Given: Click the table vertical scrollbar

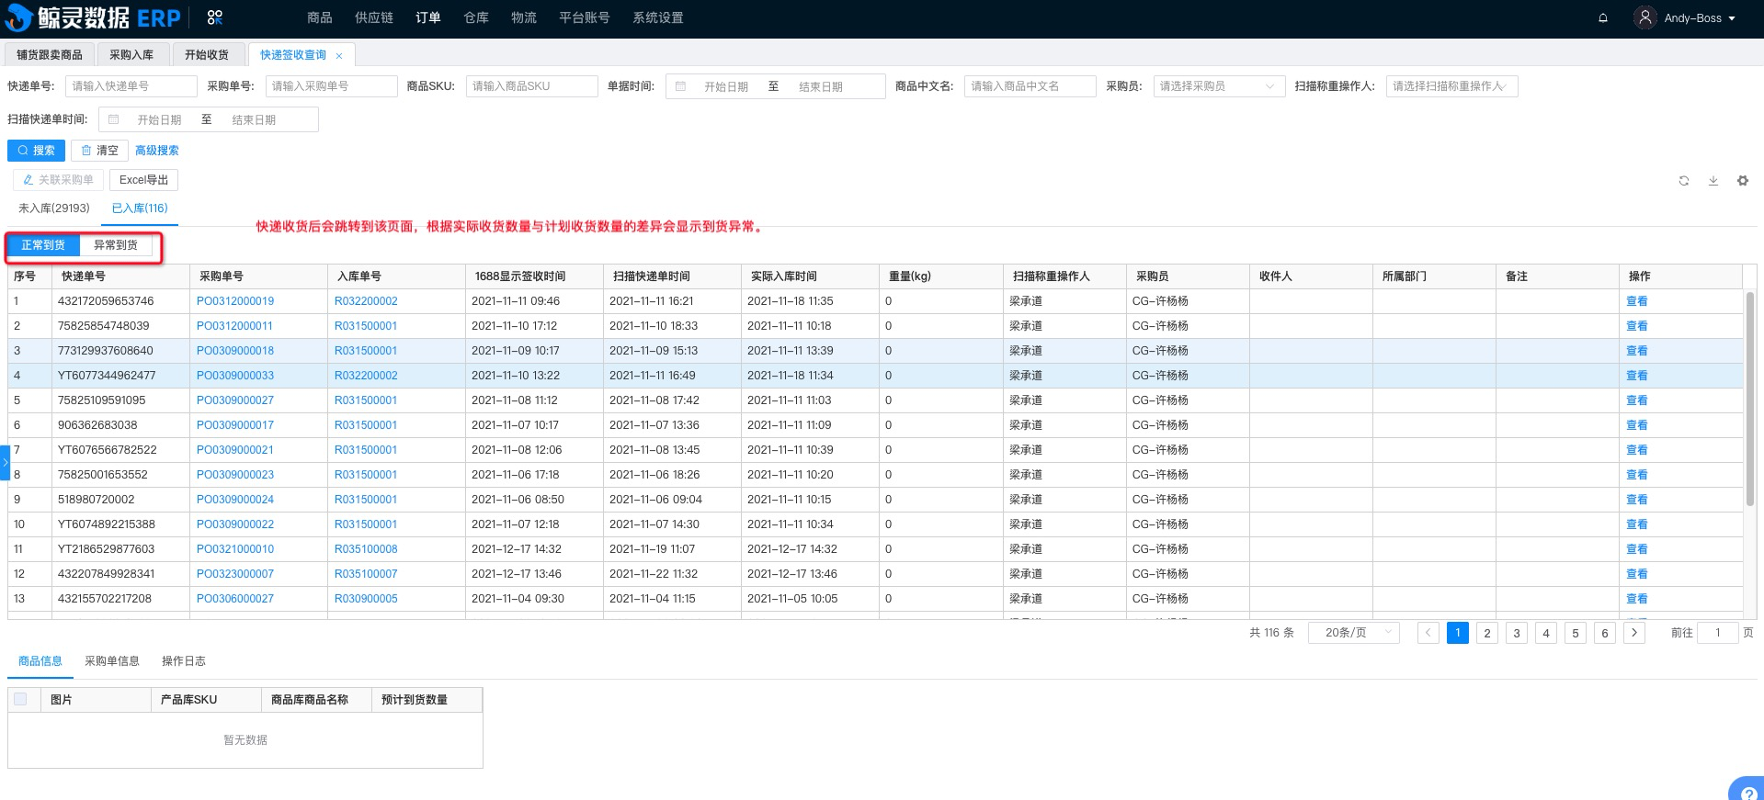Looking at the screenshot, I should 1750,399.
